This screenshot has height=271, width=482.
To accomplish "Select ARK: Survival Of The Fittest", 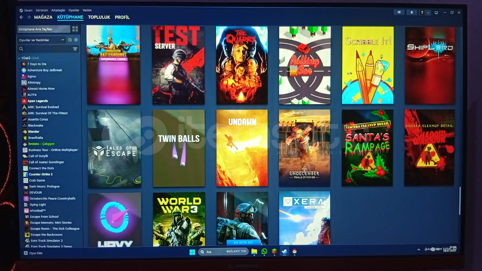I will [48, 113].
